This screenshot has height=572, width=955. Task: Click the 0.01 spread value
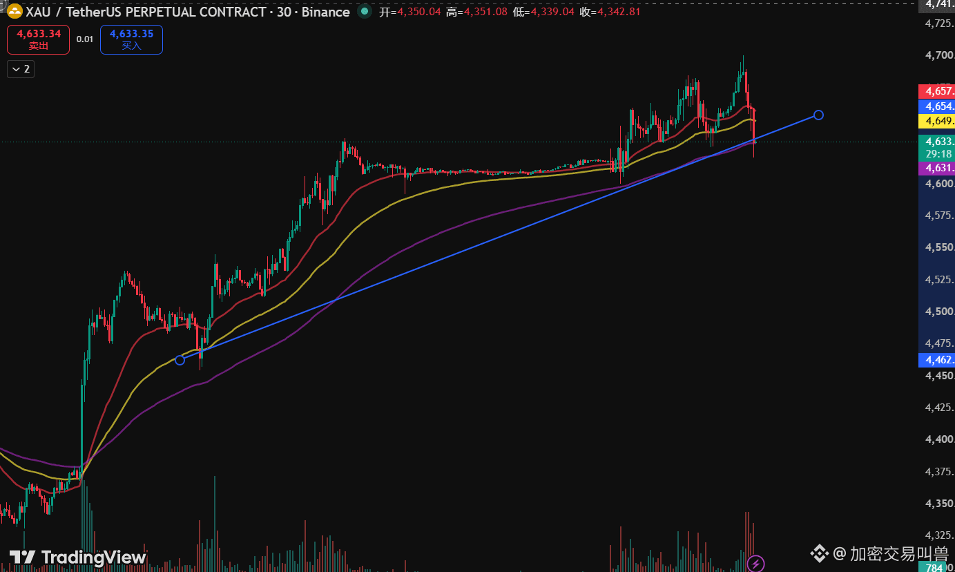click(85, 39)
